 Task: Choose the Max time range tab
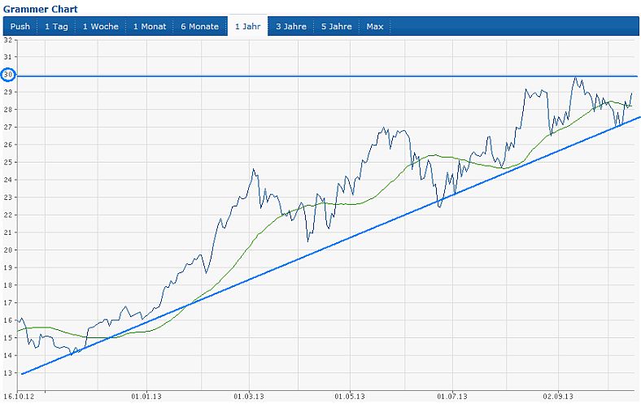[x=374, y=27]
